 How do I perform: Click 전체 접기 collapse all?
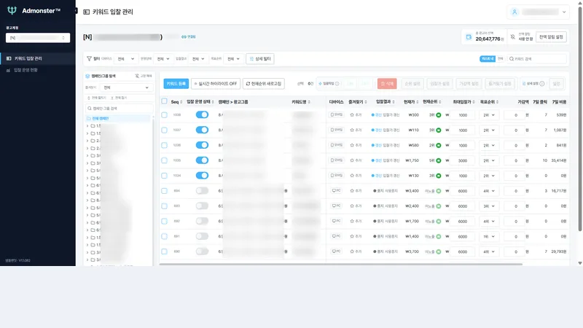[119, 98]
